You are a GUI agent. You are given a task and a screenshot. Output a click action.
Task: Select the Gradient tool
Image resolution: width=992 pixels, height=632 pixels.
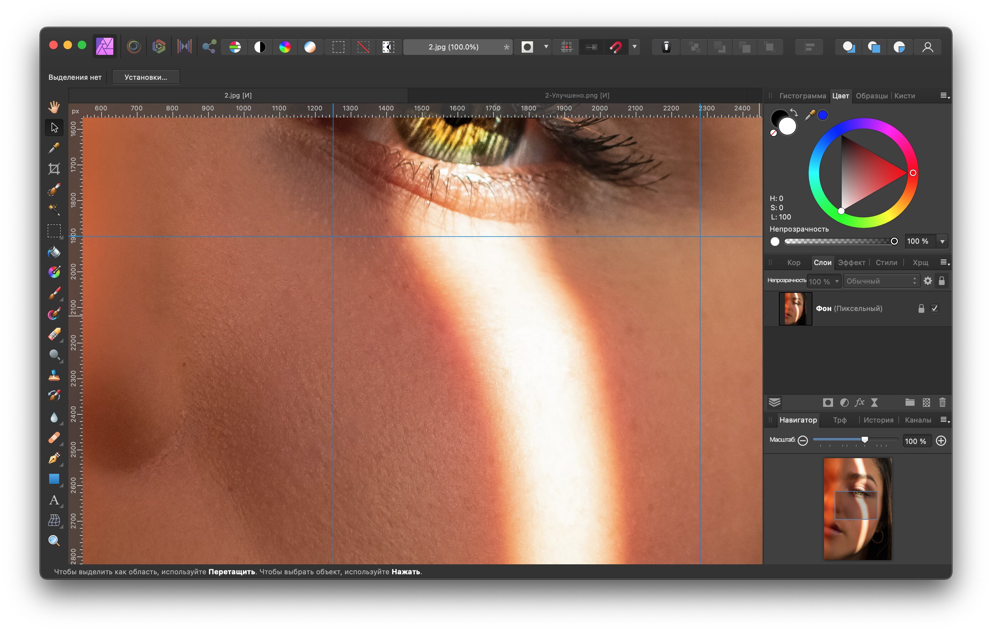pyautogui.click(x=54, y=272)
